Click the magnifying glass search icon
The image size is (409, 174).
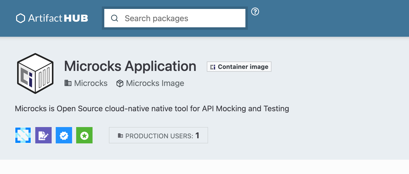click(x=115, y=18)
